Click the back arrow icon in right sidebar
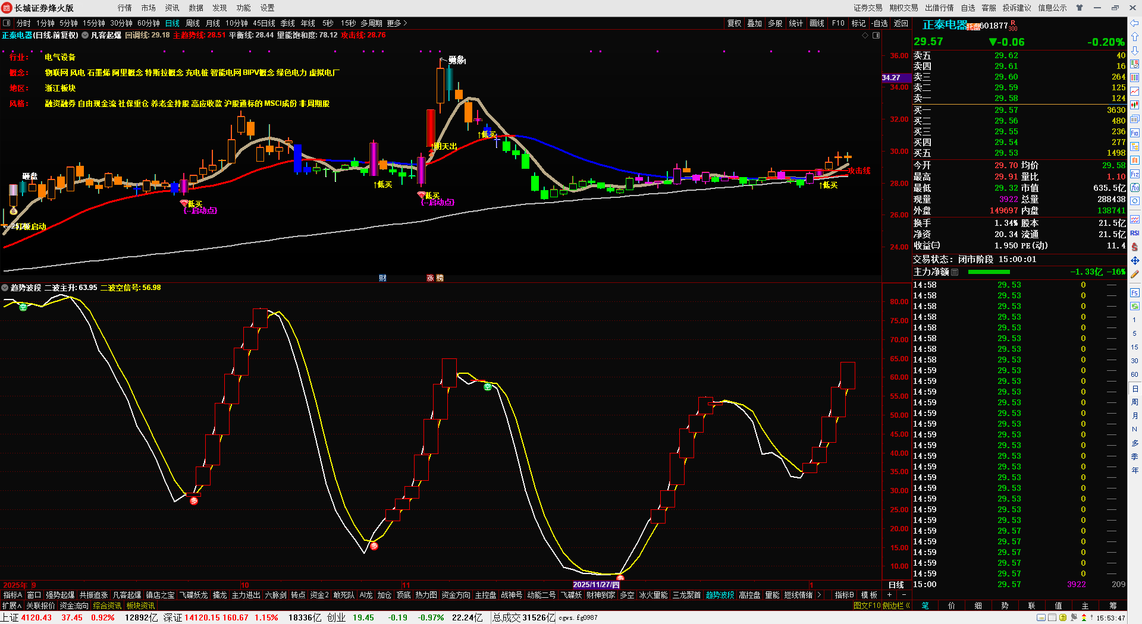 tap(1135, 23)
